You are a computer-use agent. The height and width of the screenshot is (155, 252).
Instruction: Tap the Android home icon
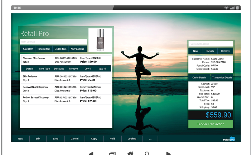[130, 153]
